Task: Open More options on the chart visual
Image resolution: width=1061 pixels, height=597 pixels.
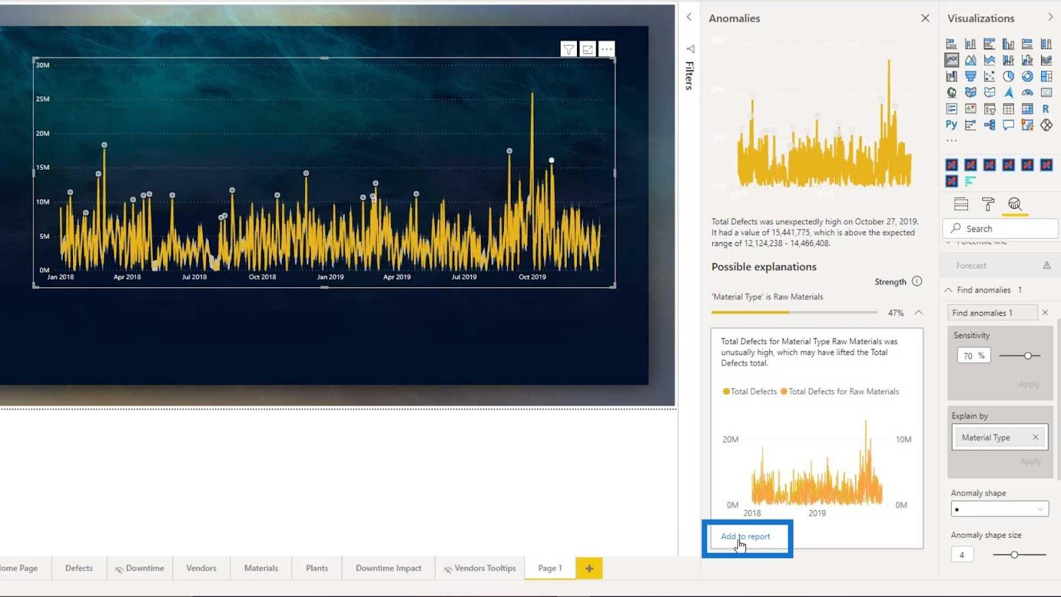Action: pos(607,49)
